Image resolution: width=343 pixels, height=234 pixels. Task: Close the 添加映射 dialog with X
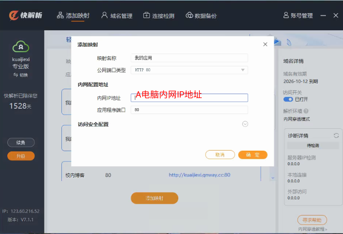click(265, 44)
